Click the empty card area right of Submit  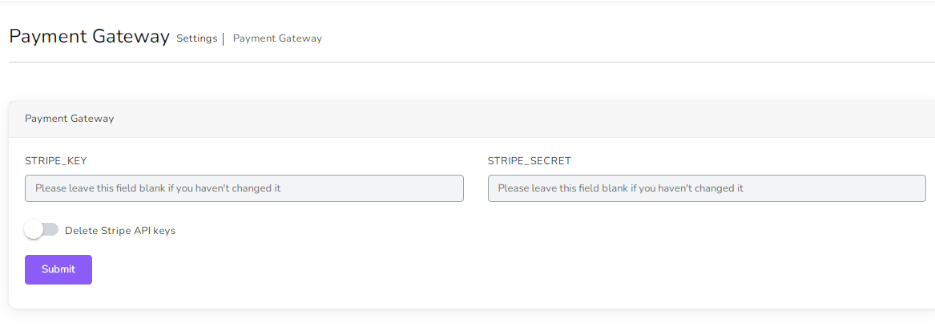click(x=481, y=270)
